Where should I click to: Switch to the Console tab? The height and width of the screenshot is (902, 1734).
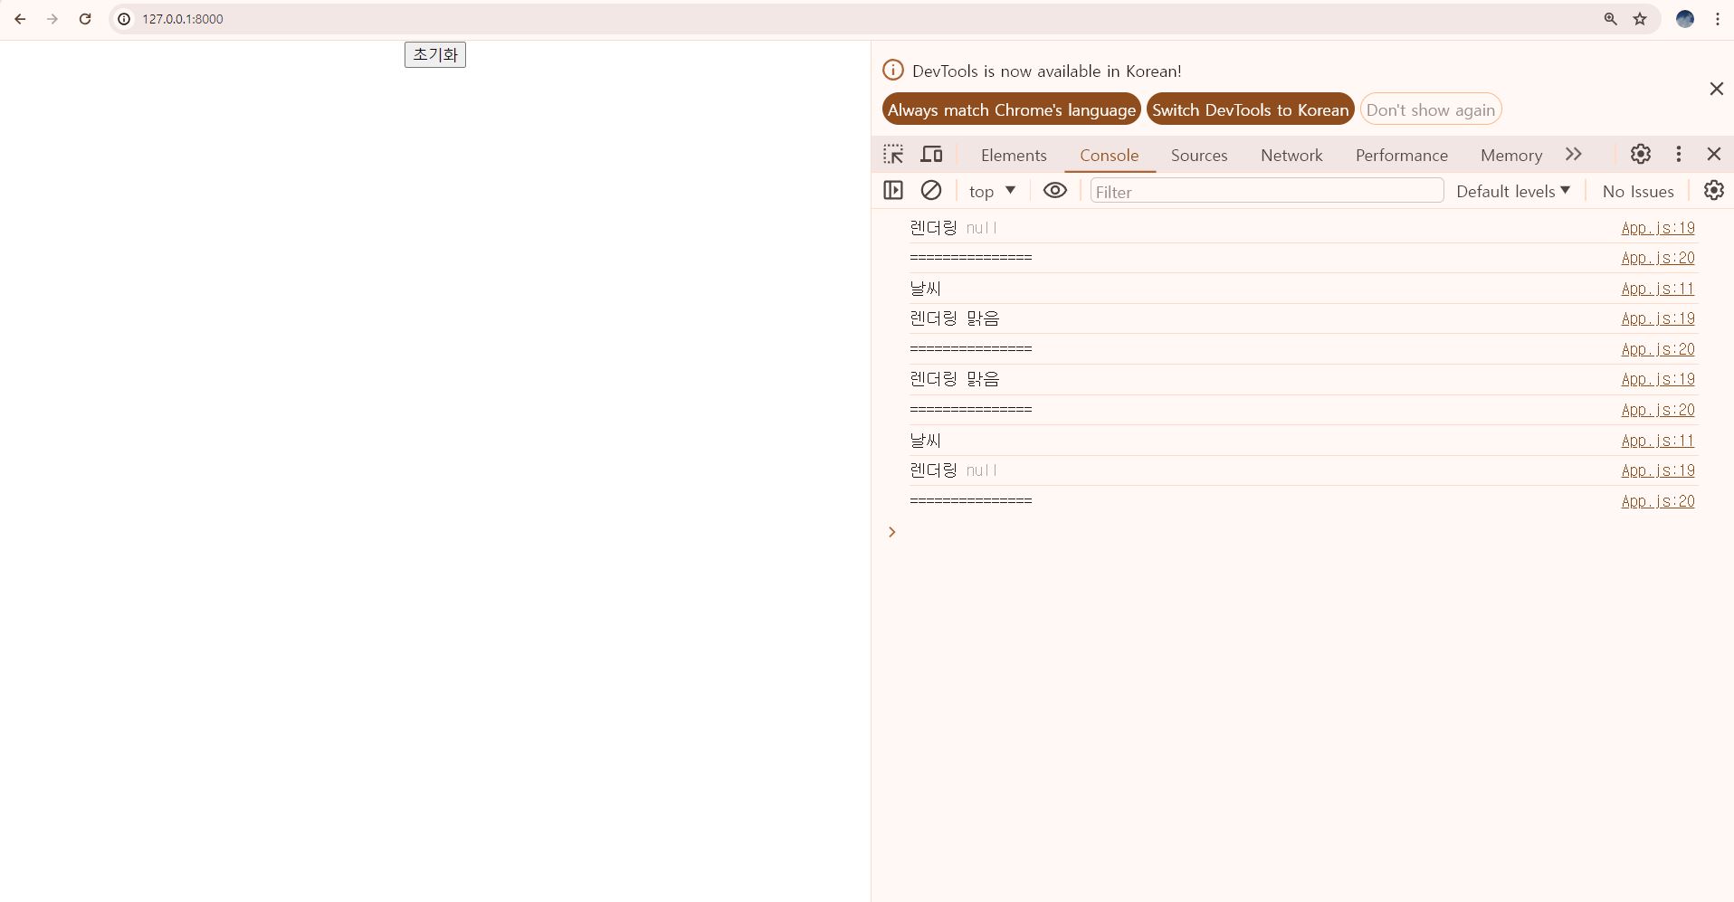1110,156
